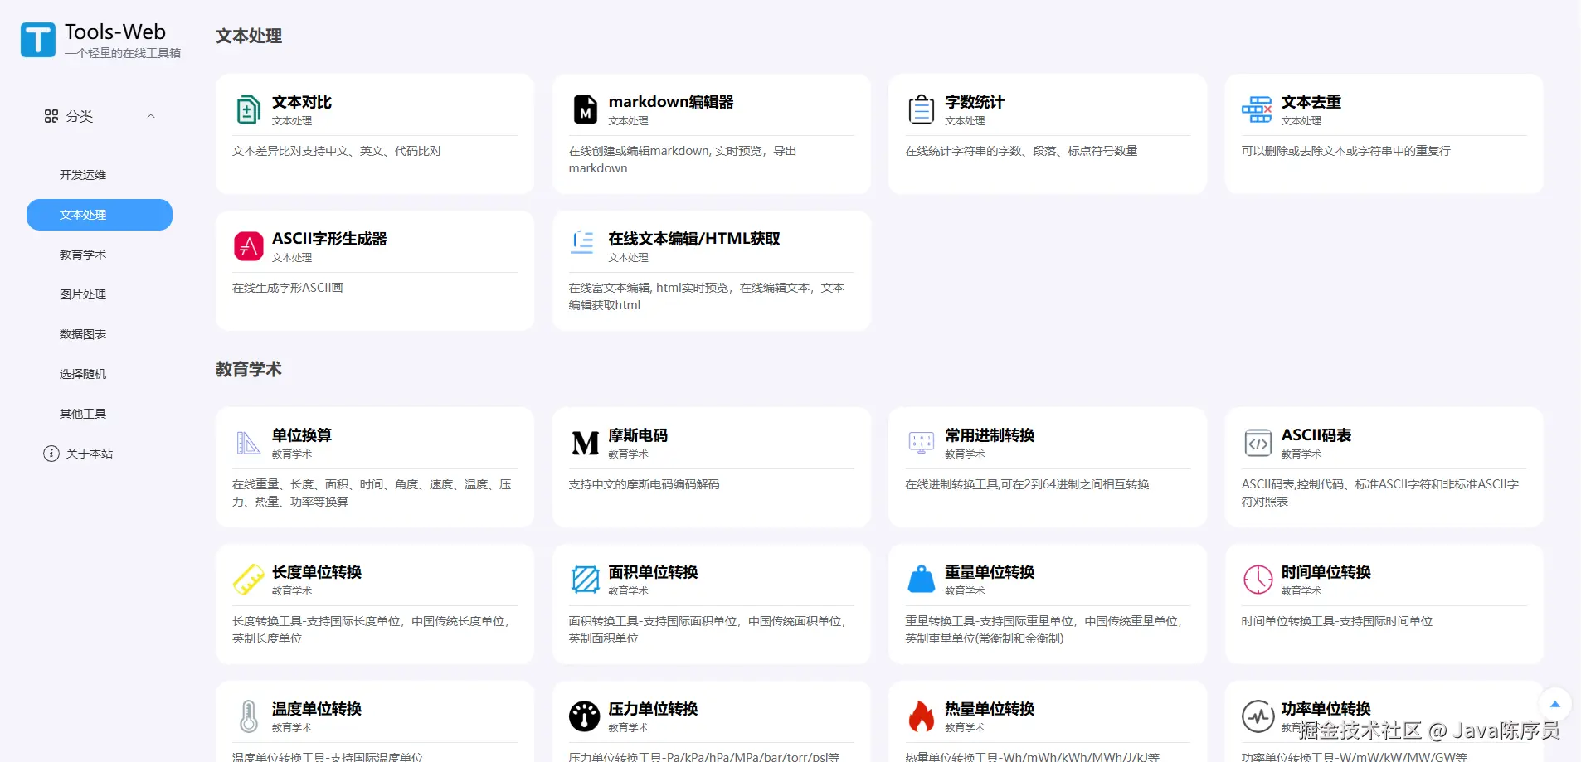
Task: Click description 在线生成字形ASCII画
Action: click(288, 288)
